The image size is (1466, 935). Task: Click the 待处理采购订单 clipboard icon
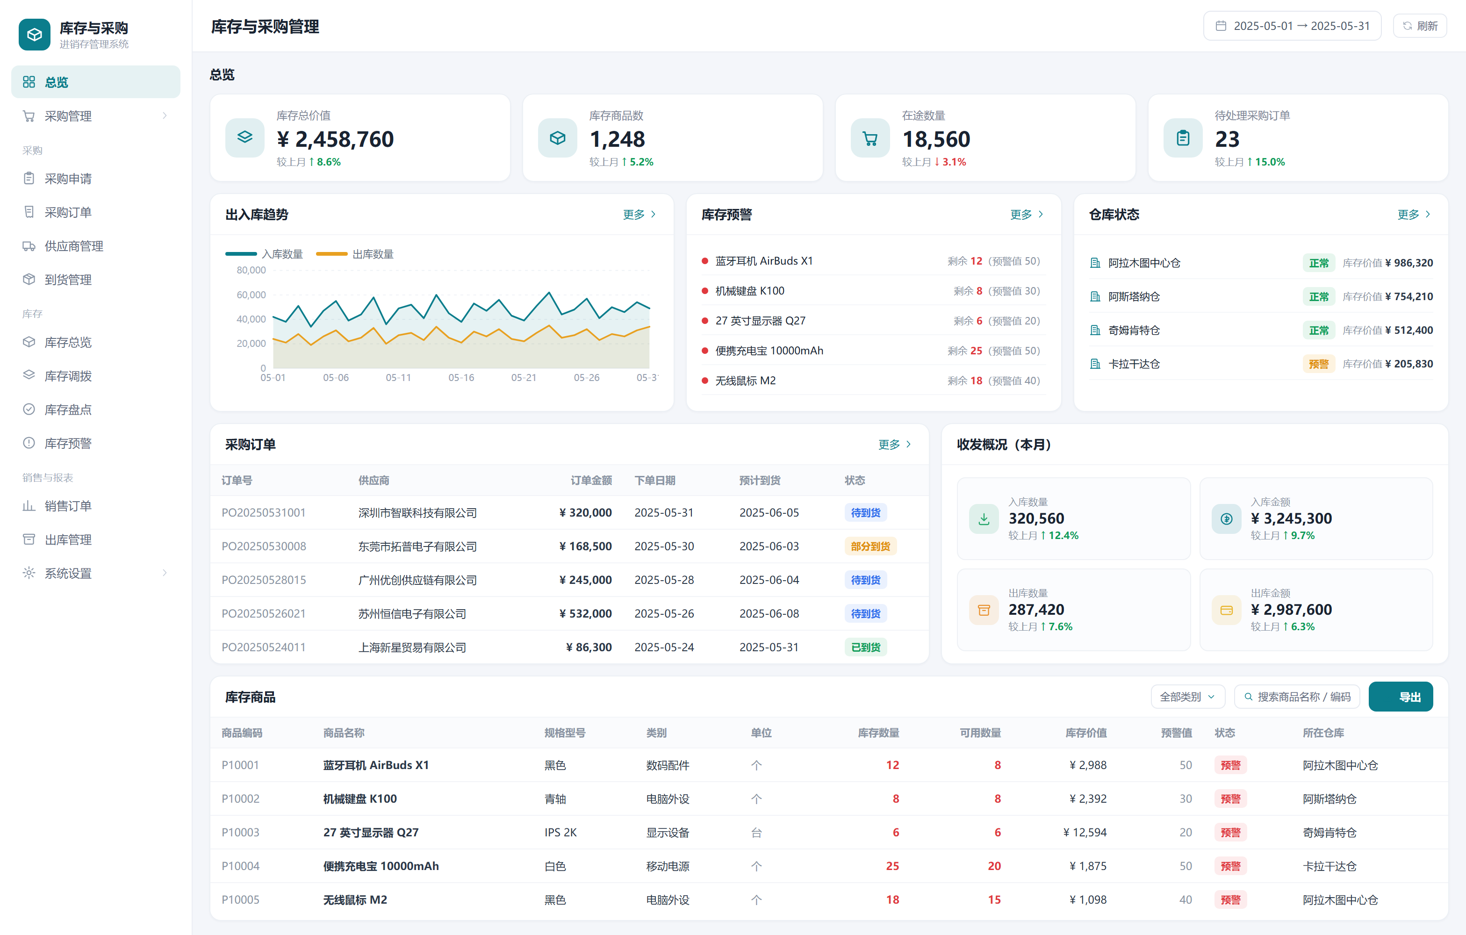(1183, 137)
